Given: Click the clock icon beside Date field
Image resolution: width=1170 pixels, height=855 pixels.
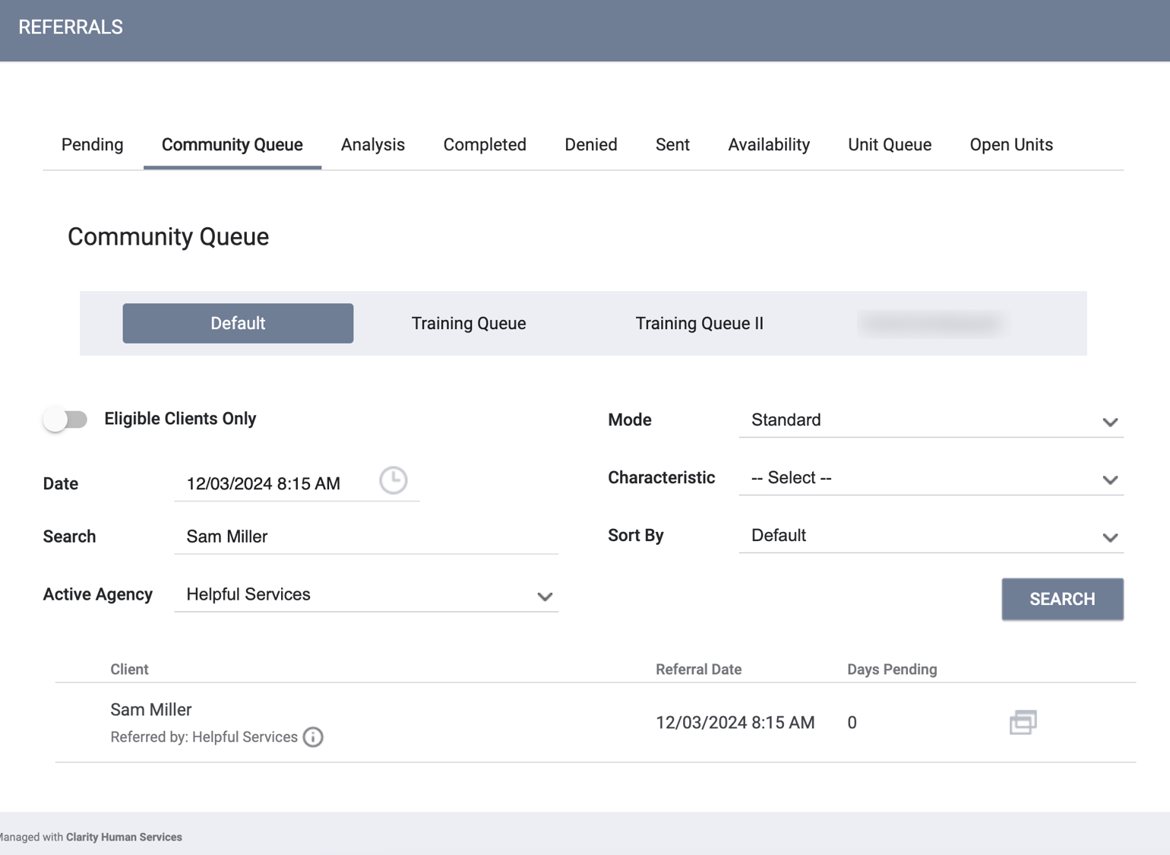Looking at the screenshot, I should [393, 481].
